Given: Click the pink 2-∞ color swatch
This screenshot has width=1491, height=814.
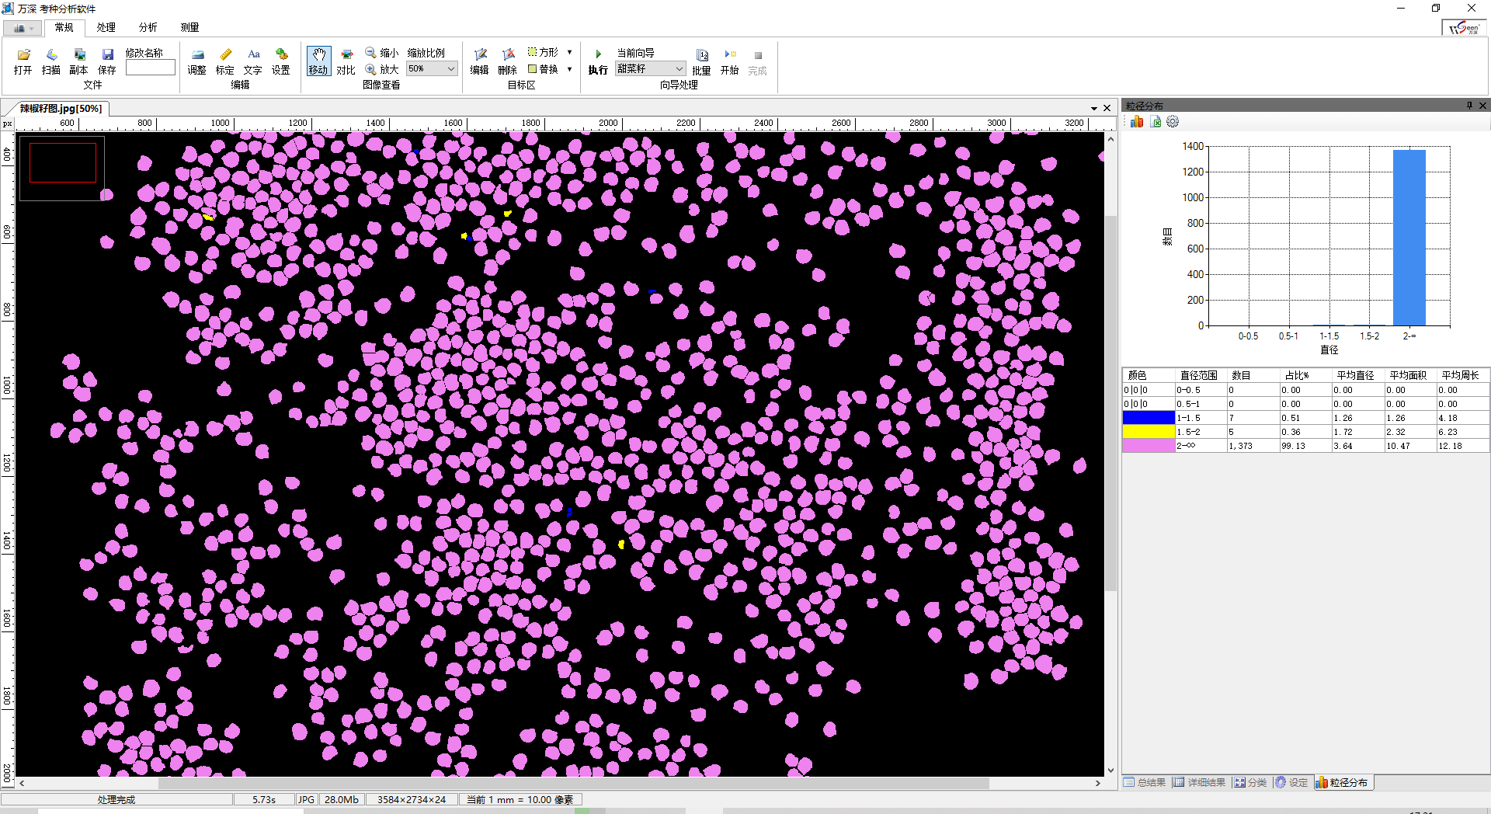Looking at the screenshot, I should click(1148, 446).
